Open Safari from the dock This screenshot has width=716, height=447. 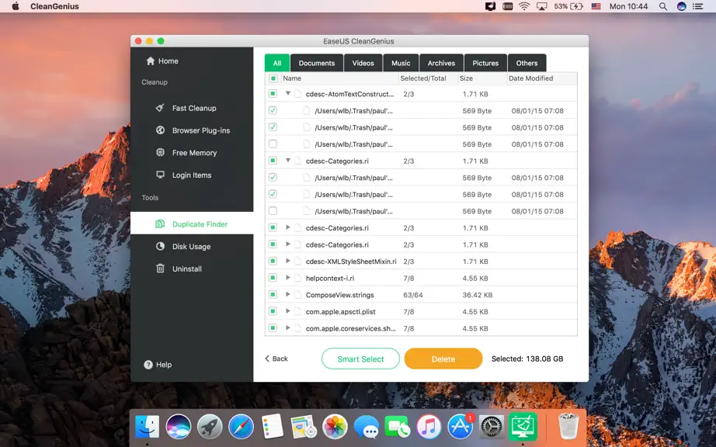[241, 427]
